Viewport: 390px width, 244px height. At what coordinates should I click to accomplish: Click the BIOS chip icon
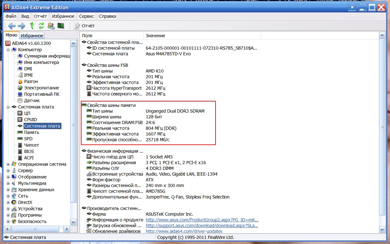click(x=20, y=151)
